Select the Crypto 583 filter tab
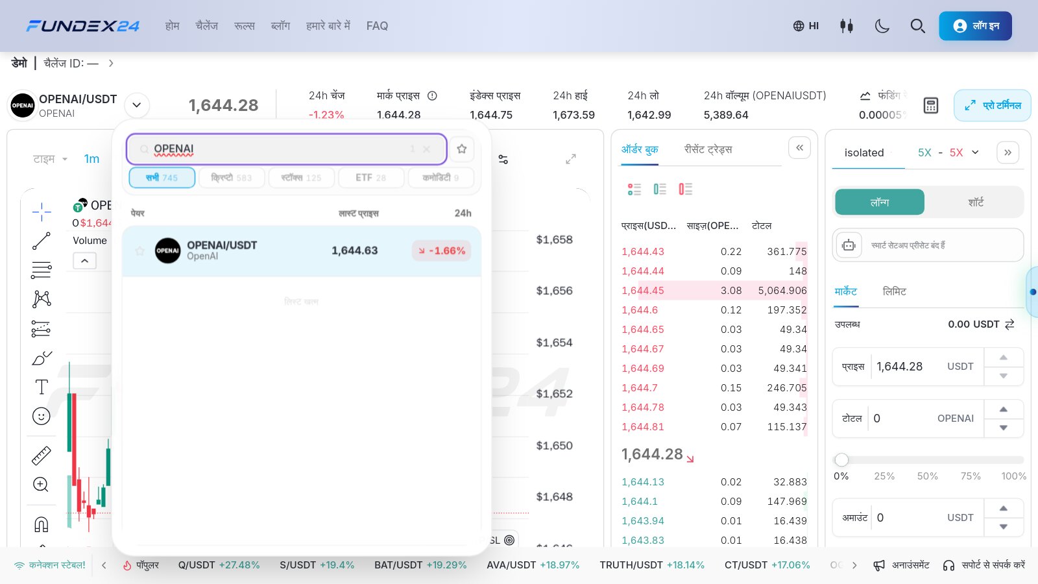The width and height of the screenshot is (1038, 584). click(232, 177)
